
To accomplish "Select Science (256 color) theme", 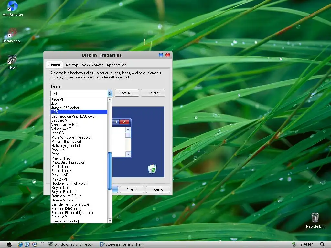I will coord(79,209).
